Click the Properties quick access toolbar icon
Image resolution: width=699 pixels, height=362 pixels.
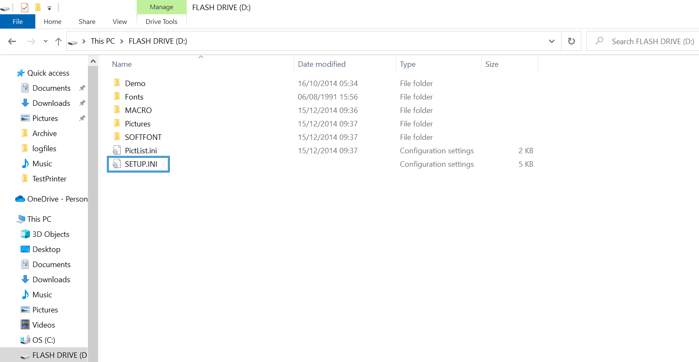point(24,7)
